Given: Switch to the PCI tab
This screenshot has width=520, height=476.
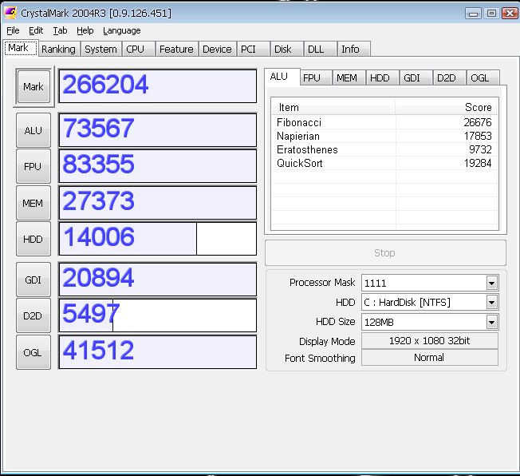Looking at the screenshot, I should coord(253,50).
